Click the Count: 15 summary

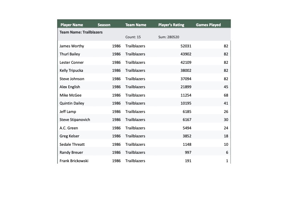coord(133,37)
